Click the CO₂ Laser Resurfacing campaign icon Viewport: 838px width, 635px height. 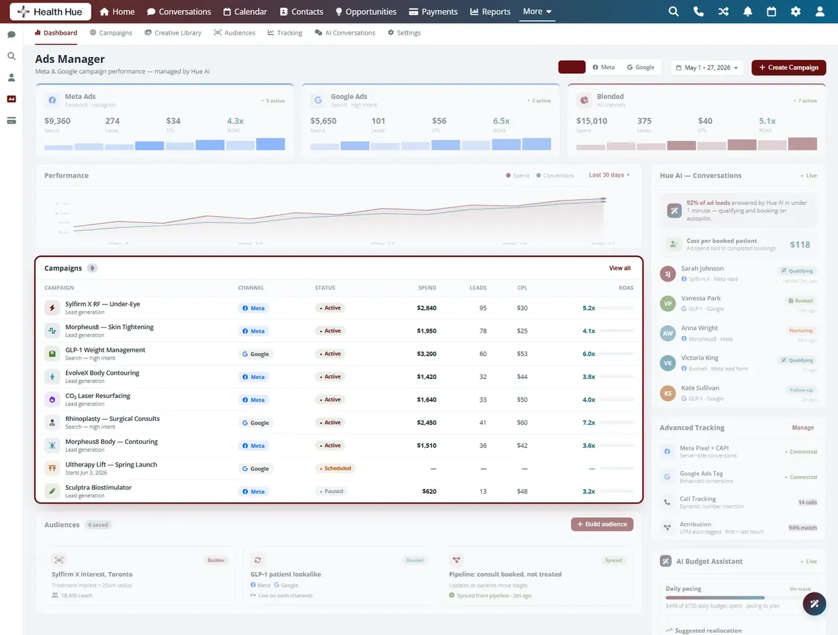[x=52, y=399]
